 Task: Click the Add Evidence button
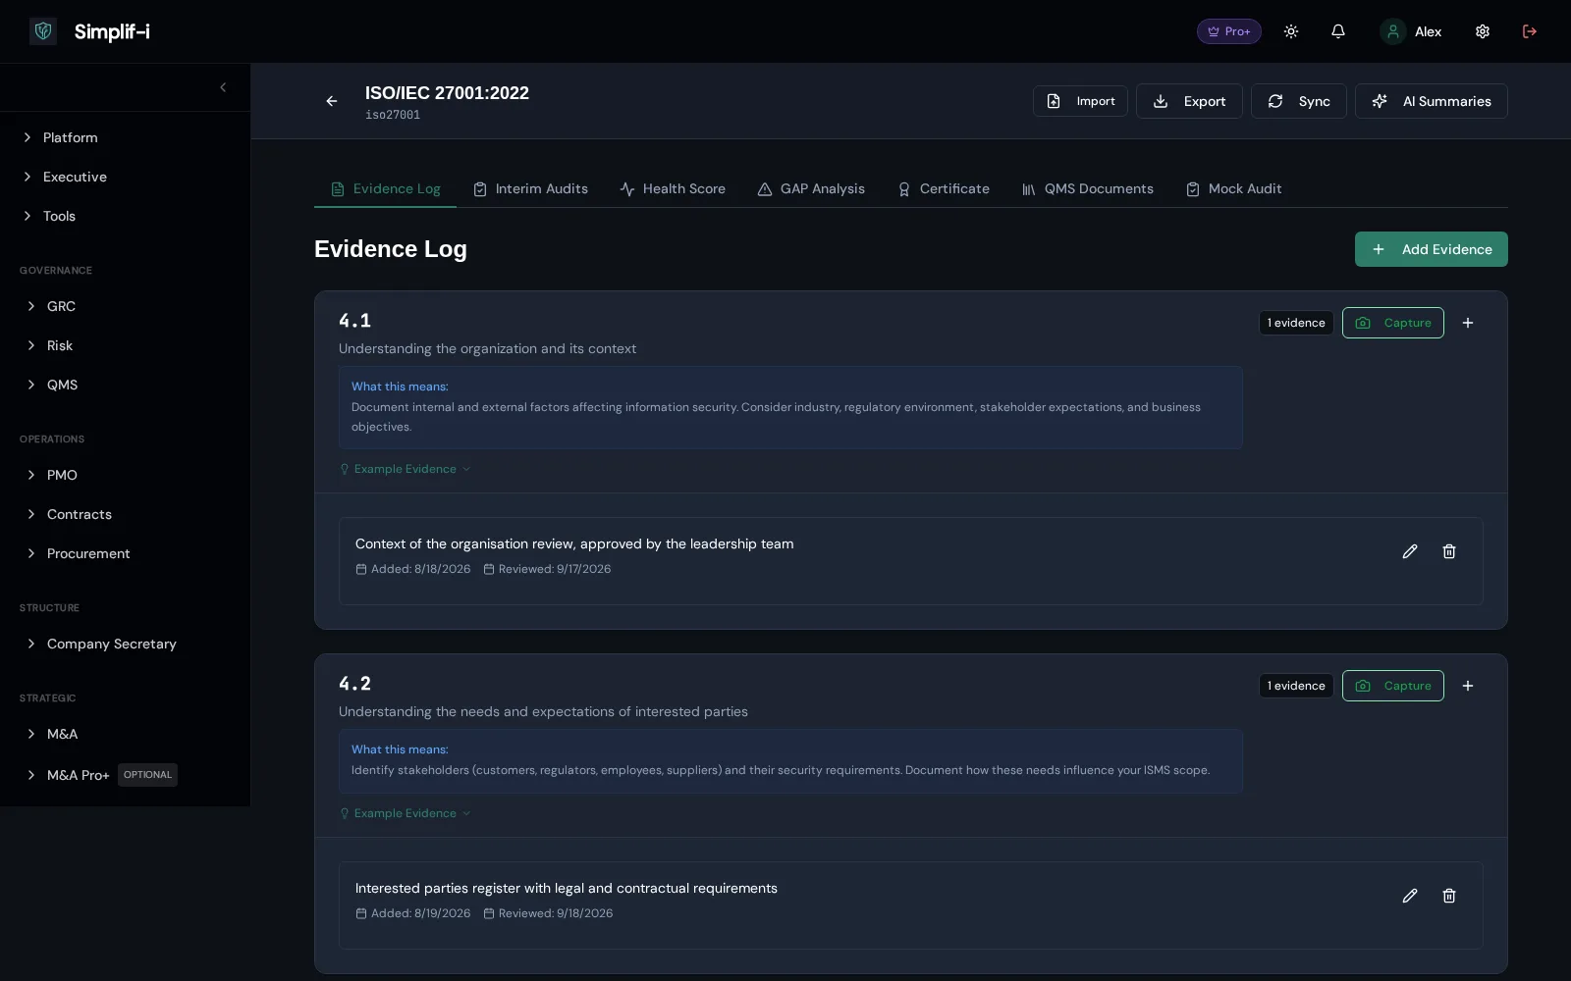click(1432, 249)
